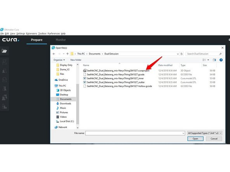Click the Open File folder icon in Cura sidebar
The image size is (230, 172).
(4, 51)
